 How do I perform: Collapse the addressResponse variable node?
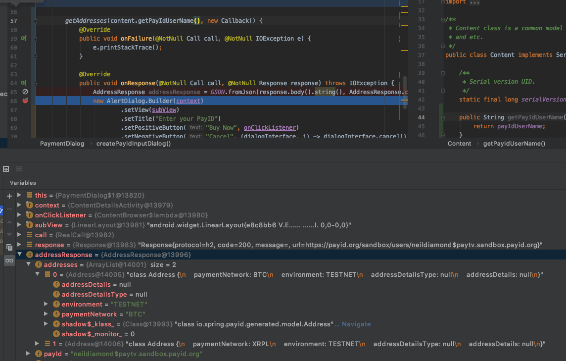click(x=19, y=255)
